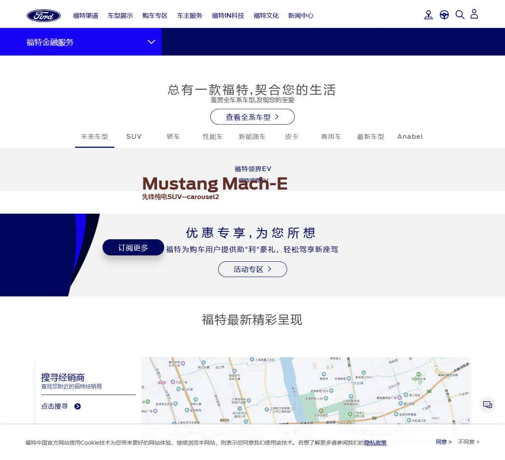Click the arrow icon beside 点击搜寻
The width and height of the screenshot is (505, 460).
tap(78, 406)
